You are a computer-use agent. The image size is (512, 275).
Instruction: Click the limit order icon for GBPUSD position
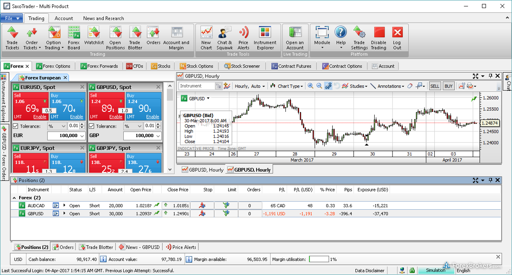(226, 214)
